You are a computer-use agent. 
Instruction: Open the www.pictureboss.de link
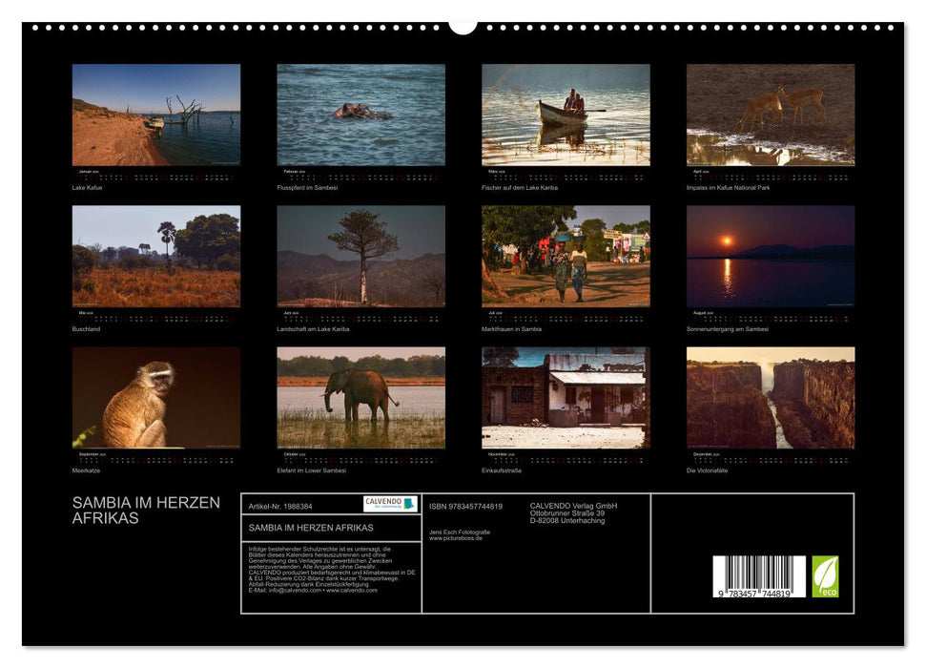click(x=456, y=539)
